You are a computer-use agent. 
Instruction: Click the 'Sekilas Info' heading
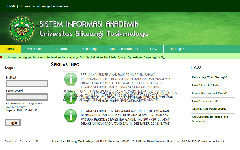click(x=65, y=65)
